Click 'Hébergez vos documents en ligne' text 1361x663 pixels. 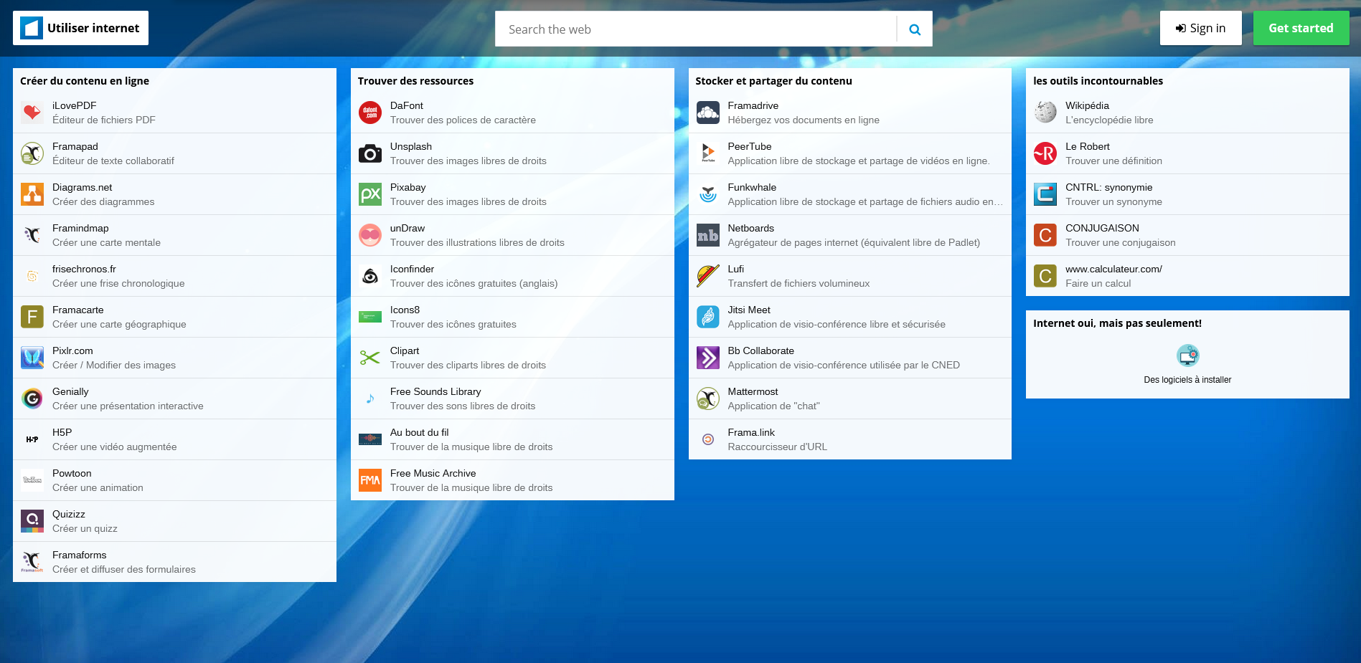[804, 120]
